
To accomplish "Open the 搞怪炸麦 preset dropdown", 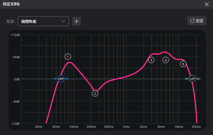I will tap(43, 21).
